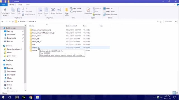Click first sunvox breadcrumb in address bar
The width and height of the screenshot is (179, 100).
pyautogui.click(x=23, y=21)
